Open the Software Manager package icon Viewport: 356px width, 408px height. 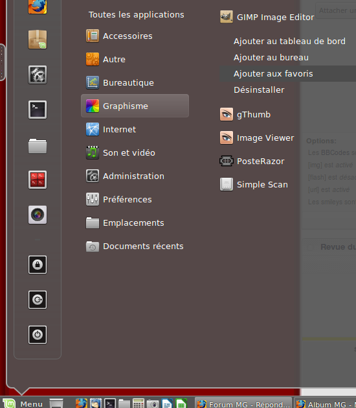click(38, 40)
